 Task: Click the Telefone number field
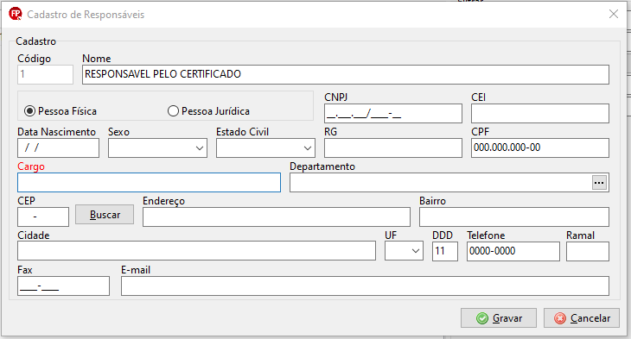coord(513,251)
